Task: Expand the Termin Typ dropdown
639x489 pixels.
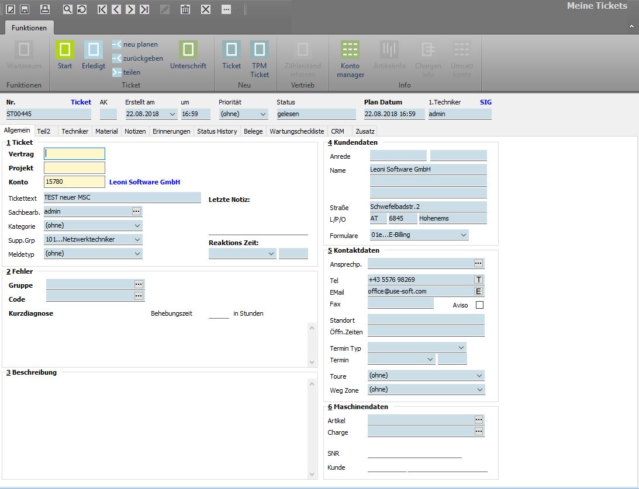Action: click(461, 348)
